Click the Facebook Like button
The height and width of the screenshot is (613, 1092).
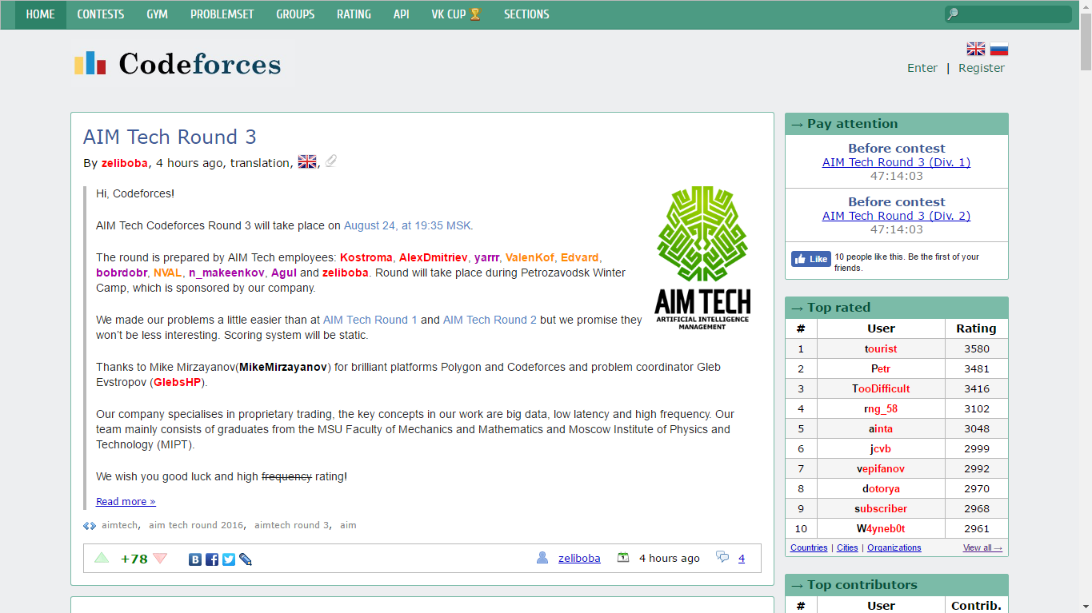(811, 259)
